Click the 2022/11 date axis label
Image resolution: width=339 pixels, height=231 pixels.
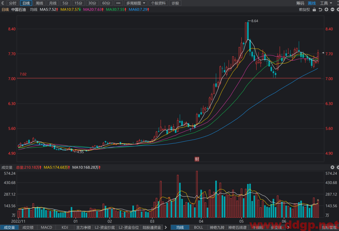point(18,221)
